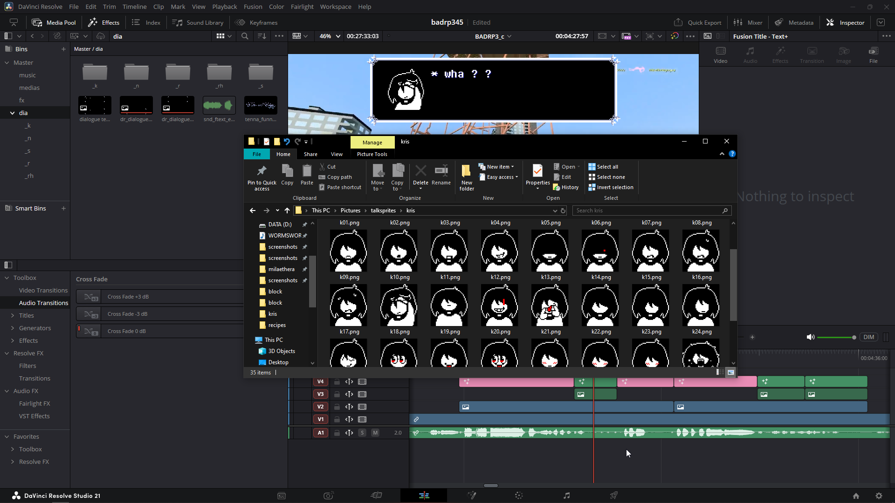The image size is (895, 503).
Task: Collapse the Resolve FX section
Action: (7, 353)
